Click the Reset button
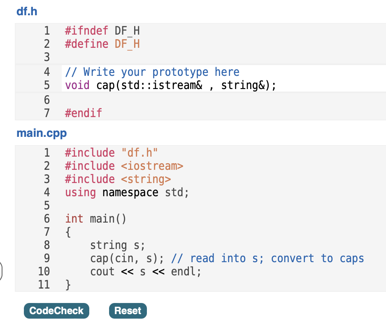 pyautogui.click(x=128, y=311)
